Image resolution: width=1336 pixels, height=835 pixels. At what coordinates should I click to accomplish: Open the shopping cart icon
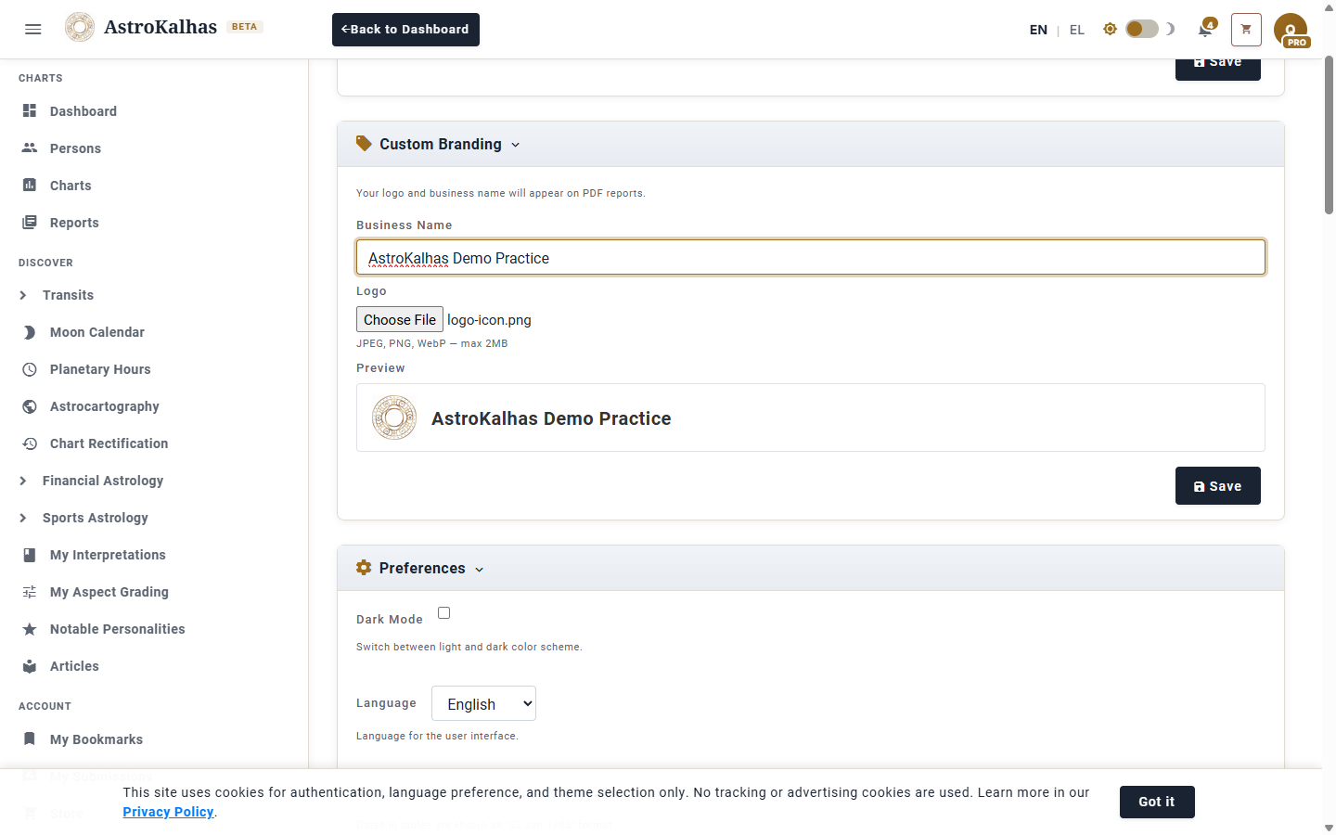pos(1246,30)
